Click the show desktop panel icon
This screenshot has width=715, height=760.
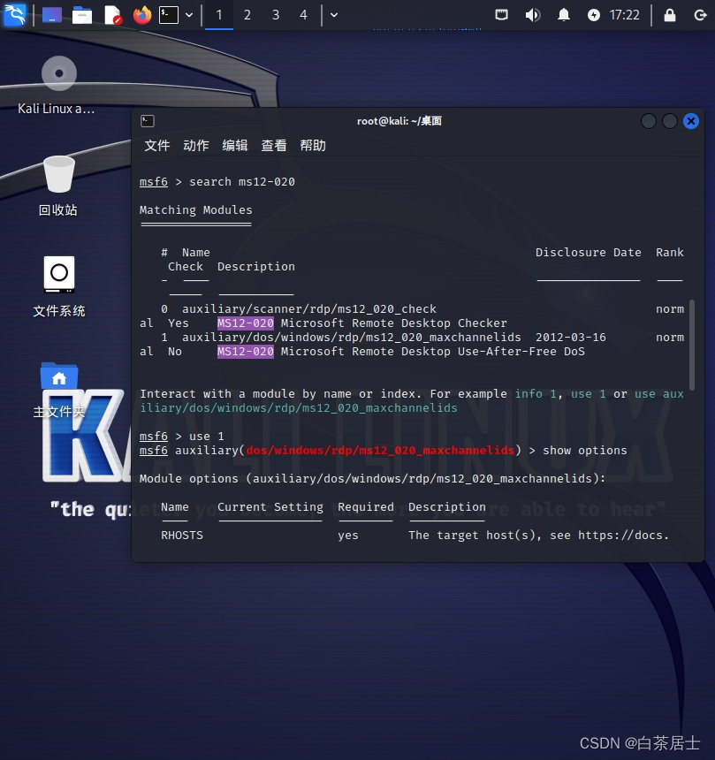click(52, 15)
